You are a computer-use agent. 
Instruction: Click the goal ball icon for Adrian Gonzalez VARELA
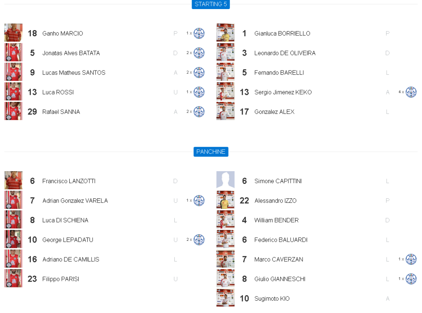pyautogui.click(x=199, y=200)
